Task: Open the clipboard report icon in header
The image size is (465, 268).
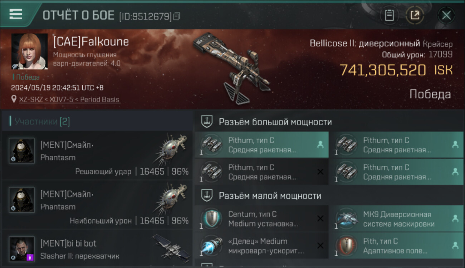Action: (389, 15)
